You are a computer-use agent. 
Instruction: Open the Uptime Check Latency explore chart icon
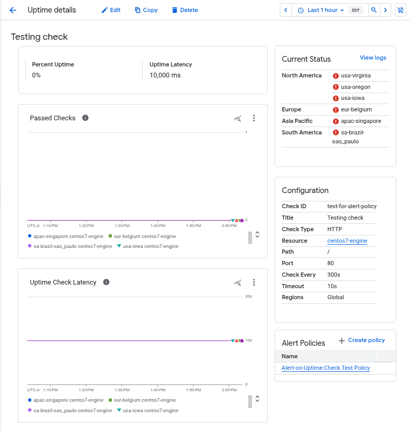pyautogui.click(x=237, y=282)
